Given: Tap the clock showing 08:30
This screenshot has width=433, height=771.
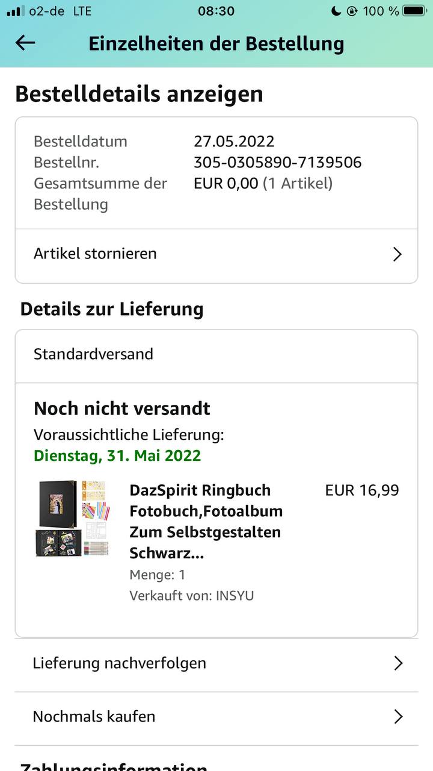Looking at the screenshot, I should pos(216,11).
